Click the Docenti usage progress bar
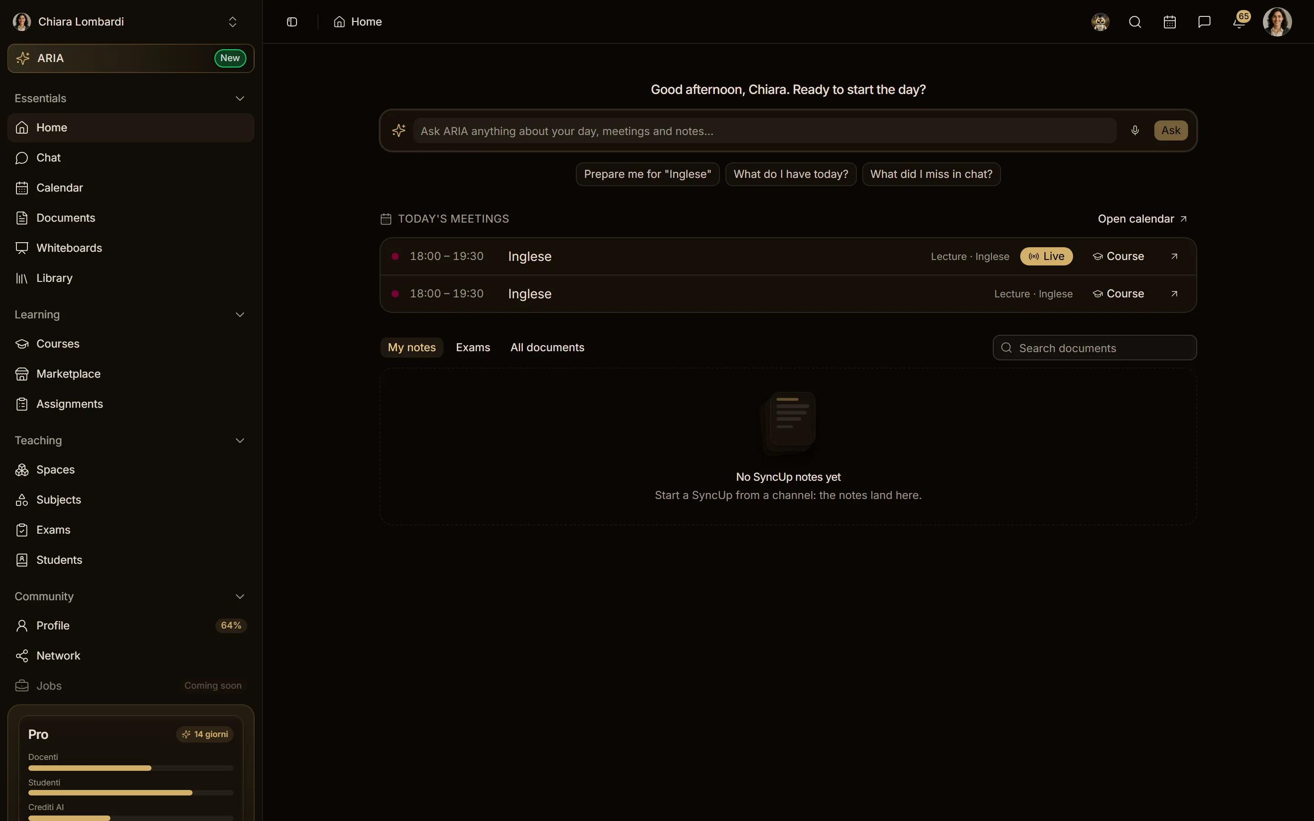 point(131,769)
